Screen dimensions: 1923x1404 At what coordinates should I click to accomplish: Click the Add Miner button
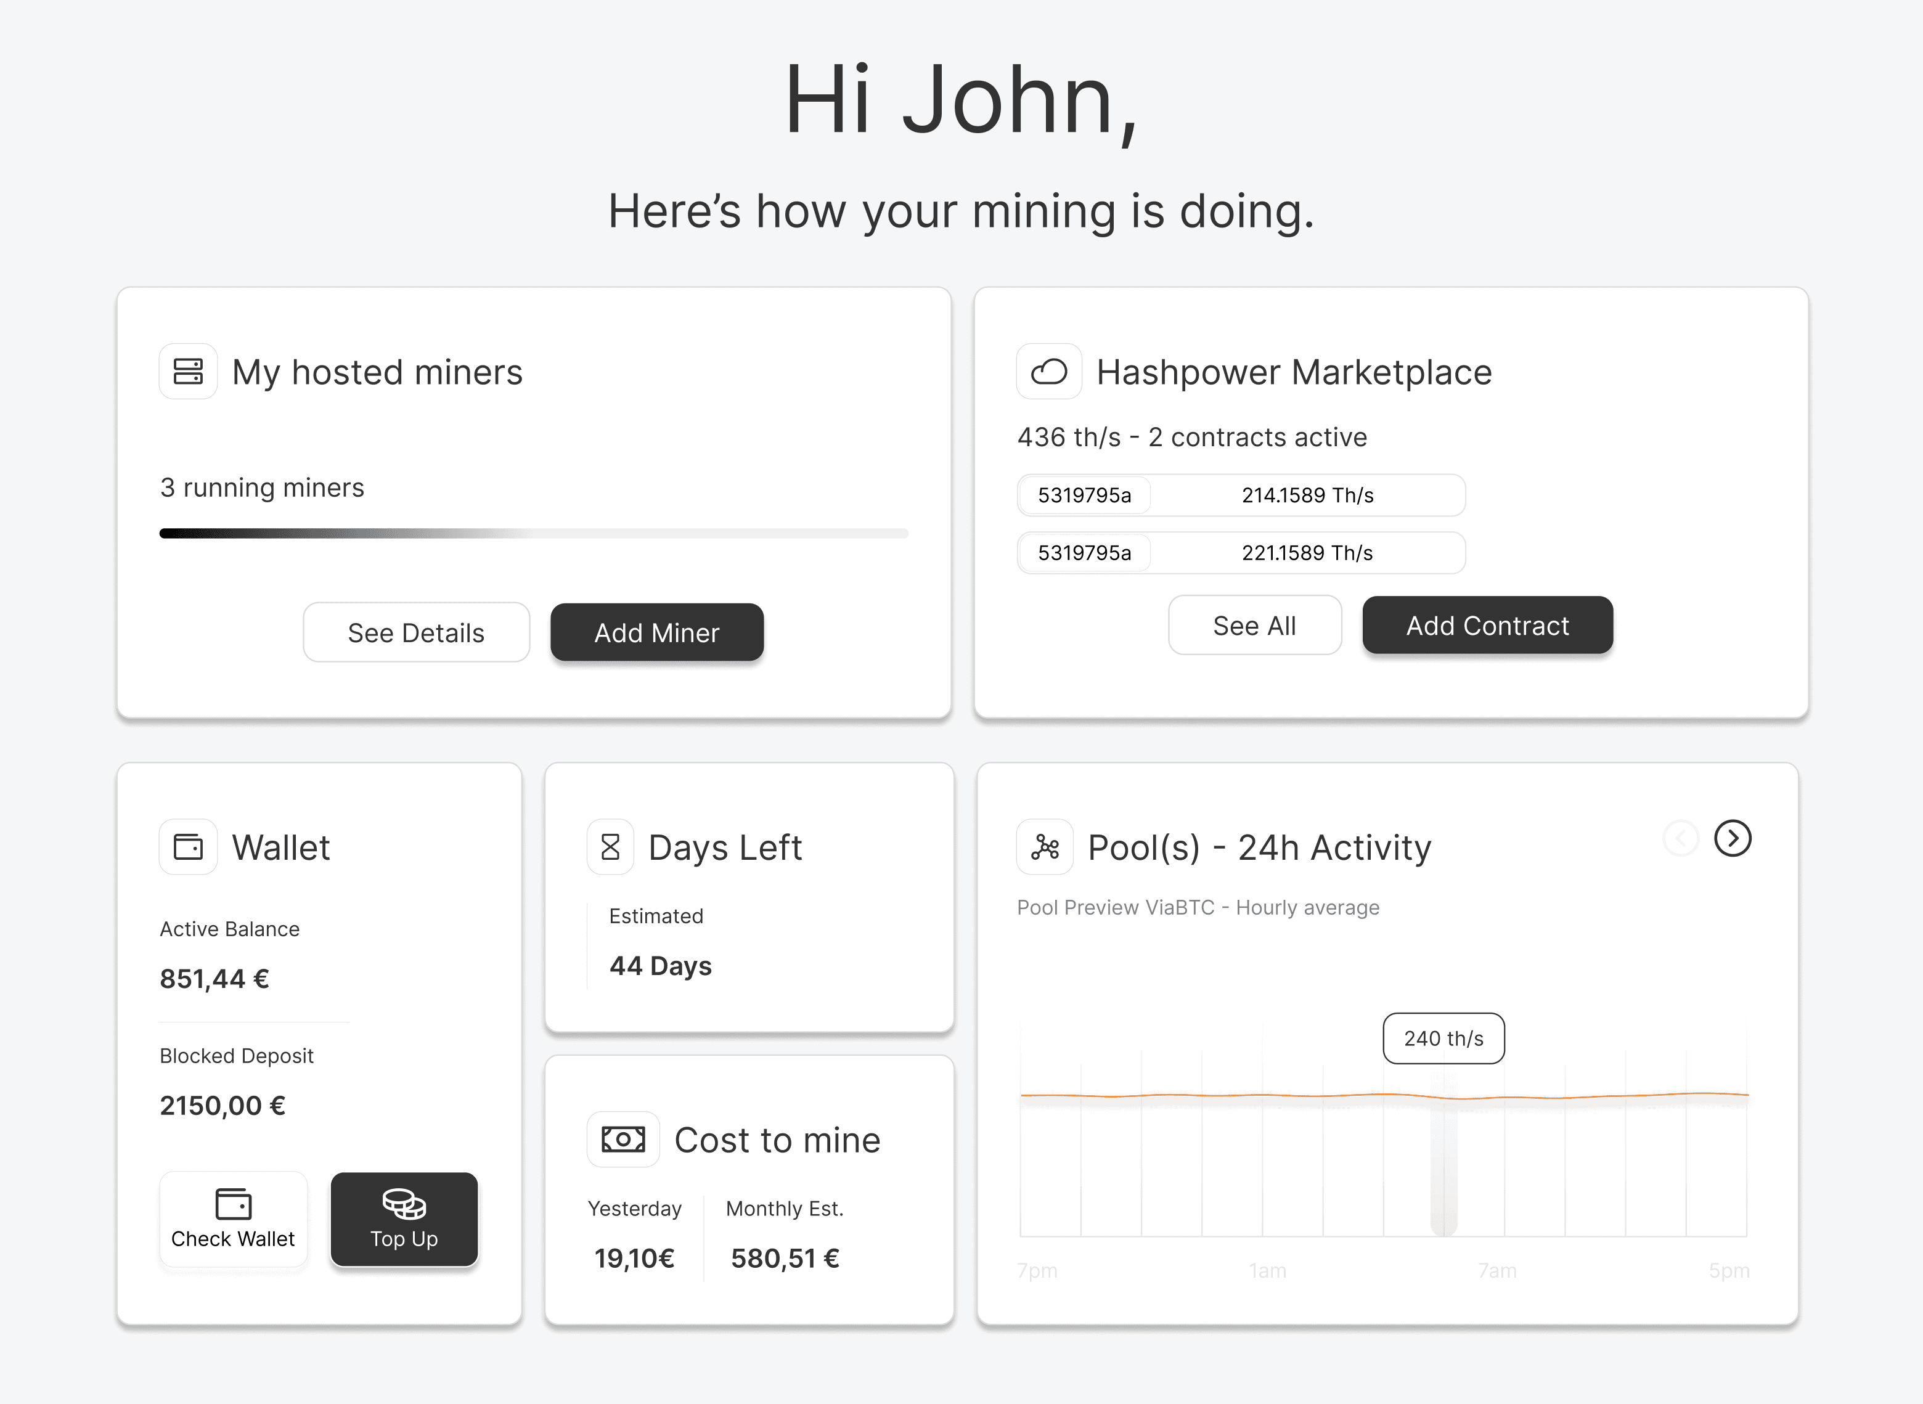pos(656,632)
